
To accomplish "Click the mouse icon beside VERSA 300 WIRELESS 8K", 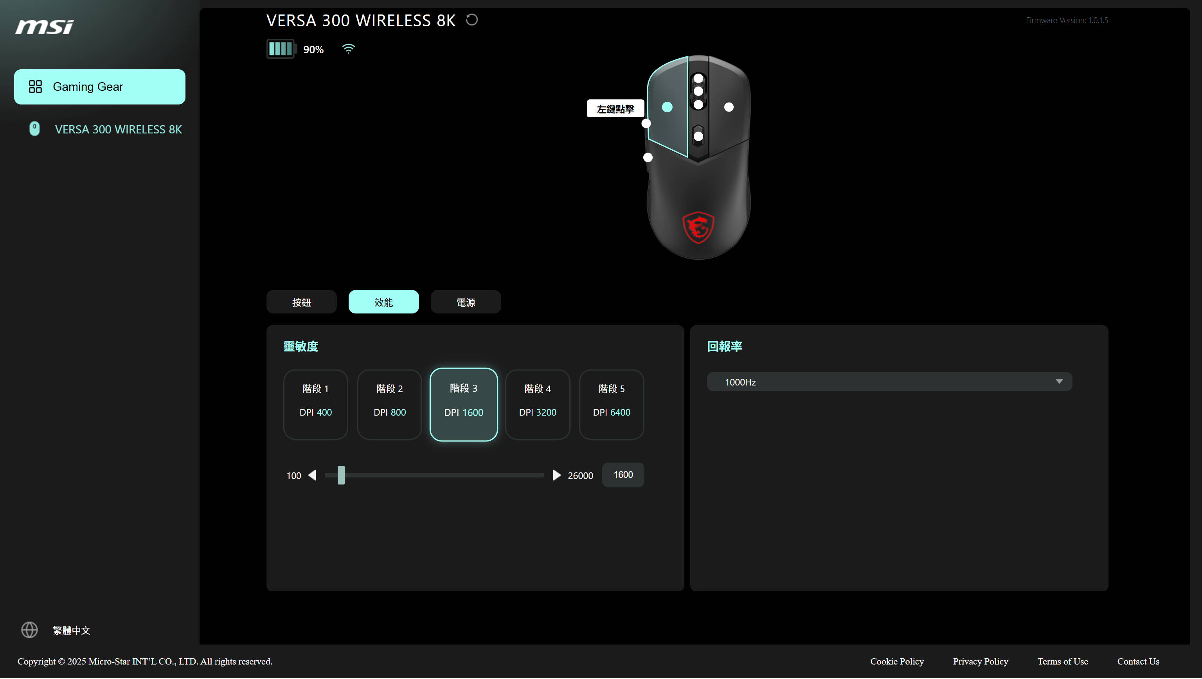I will [34, 129].
